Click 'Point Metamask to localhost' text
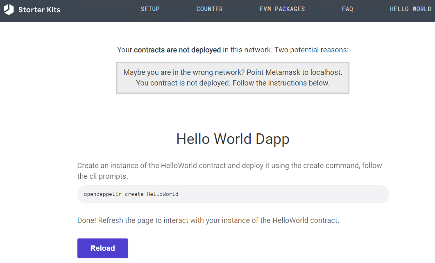 pos(294,72)
